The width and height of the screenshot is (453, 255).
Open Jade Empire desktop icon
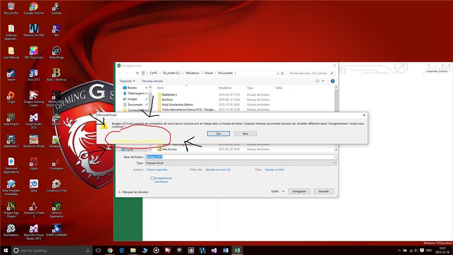coord(11,119)
